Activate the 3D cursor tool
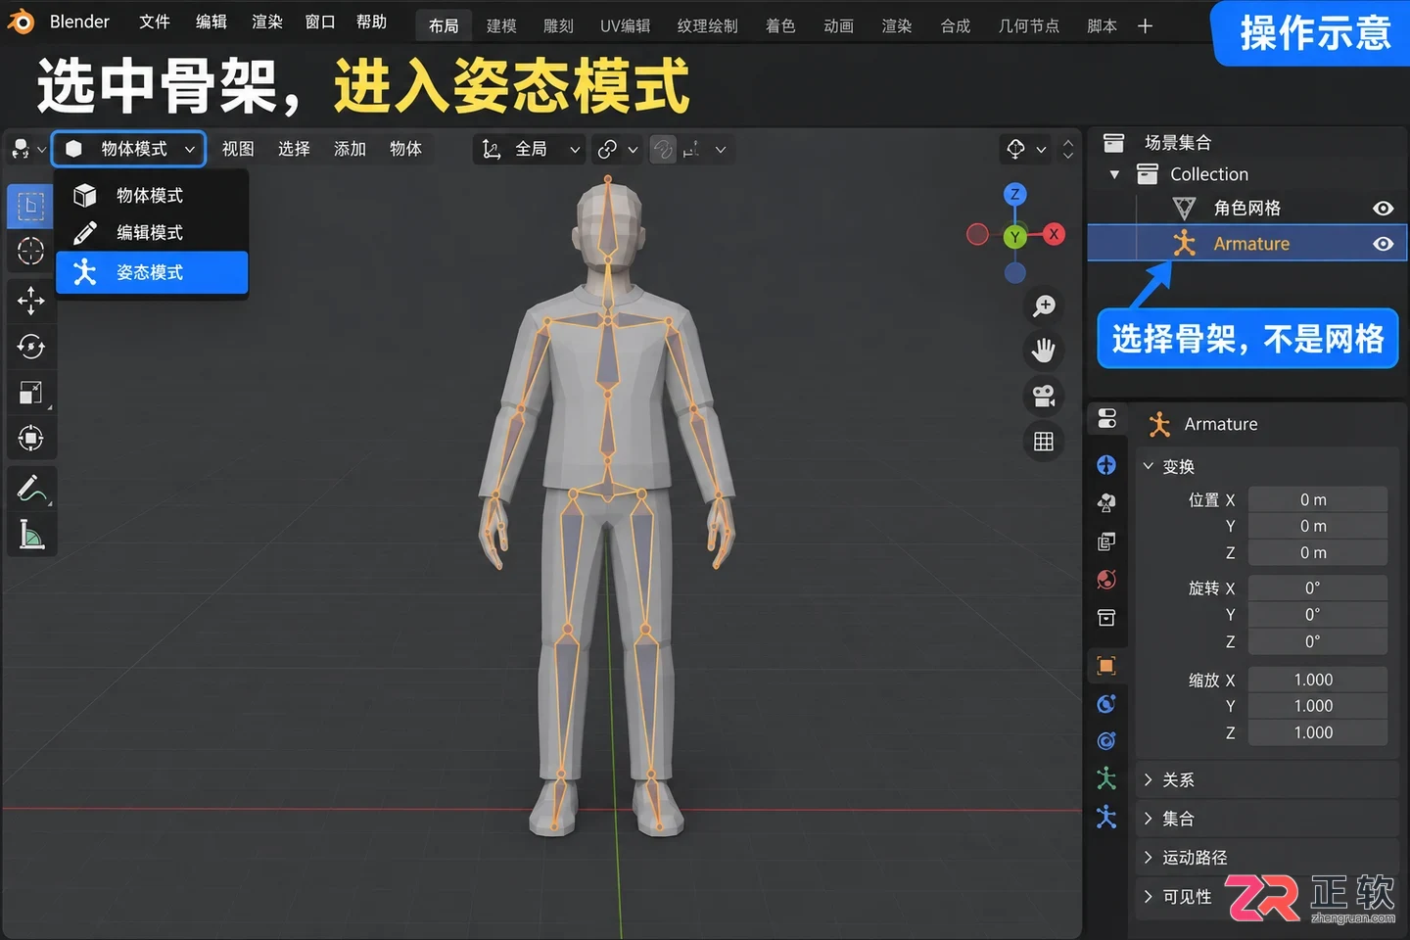Screen dimensions: 1410x940 click(x=30, y=251)
